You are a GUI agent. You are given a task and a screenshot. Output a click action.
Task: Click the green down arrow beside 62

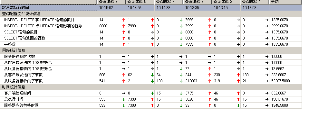tap(152, 75)
